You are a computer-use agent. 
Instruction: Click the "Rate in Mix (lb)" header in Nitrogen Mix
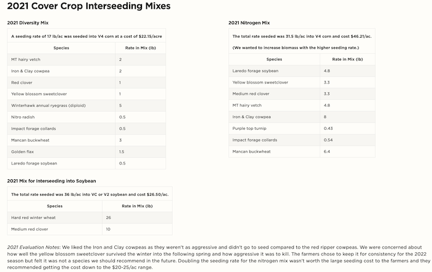[x=347, y=59]
